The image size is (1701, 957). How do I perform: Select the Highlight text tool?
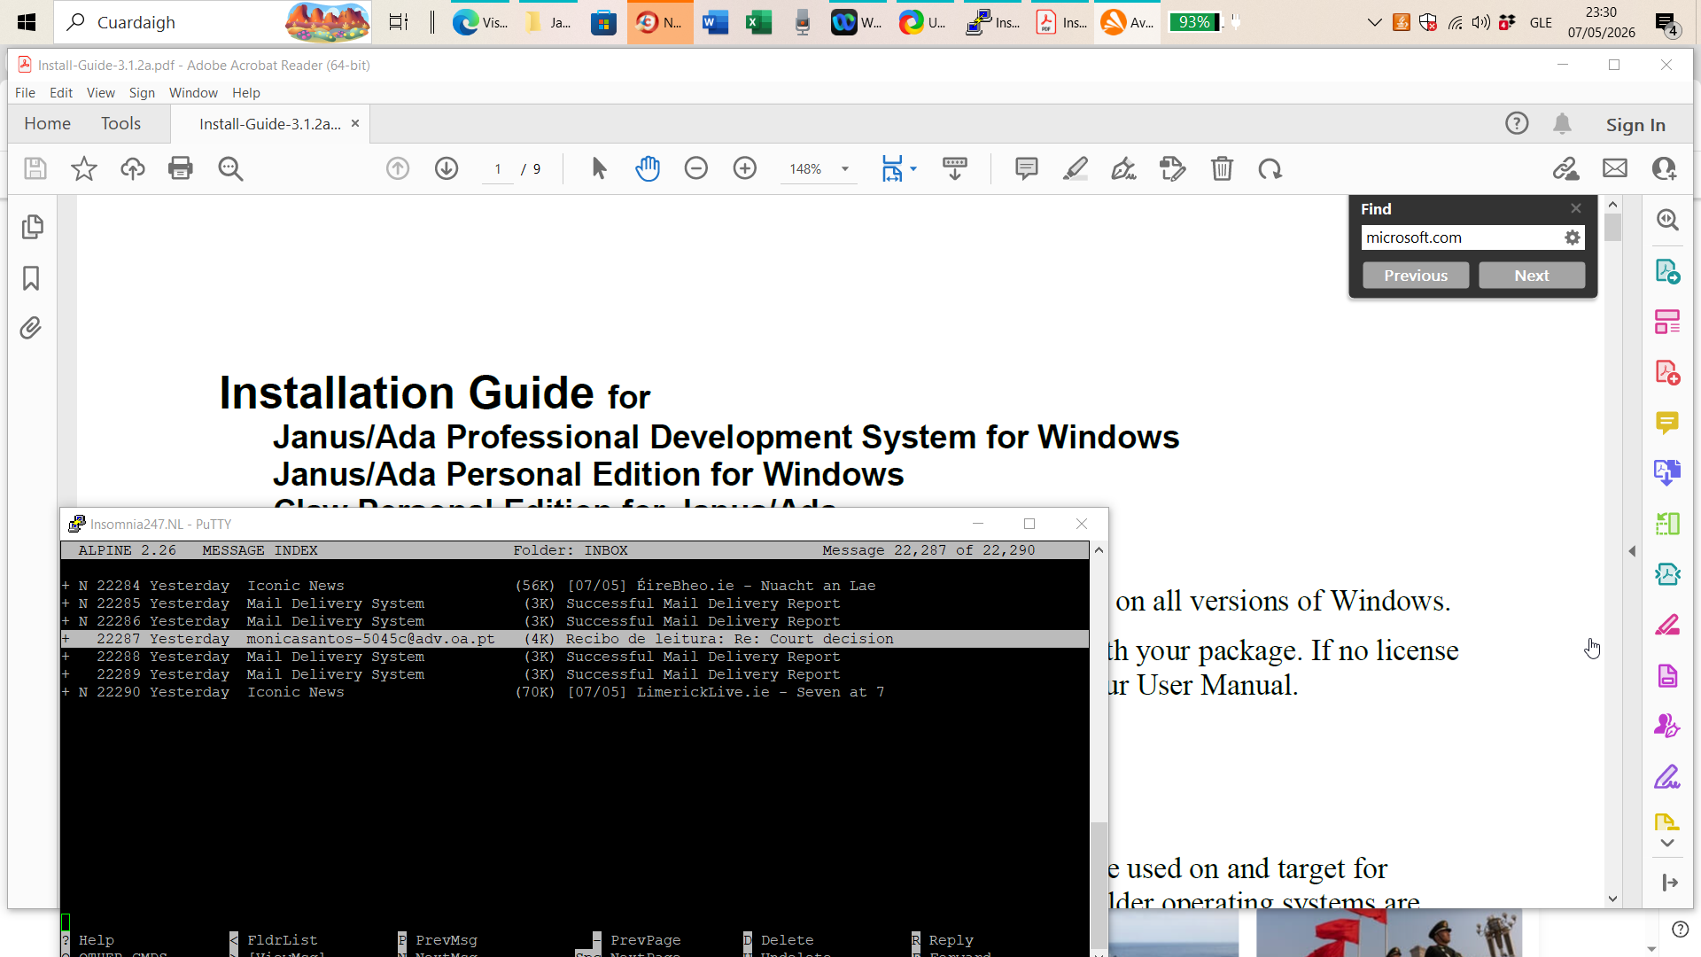[x=1076, y=168]
